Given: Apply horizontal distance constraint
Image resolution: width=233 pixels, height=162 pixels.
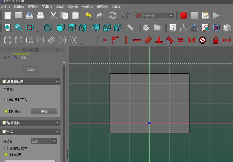Looking at the screenshot, I should [x=227, y=40].
